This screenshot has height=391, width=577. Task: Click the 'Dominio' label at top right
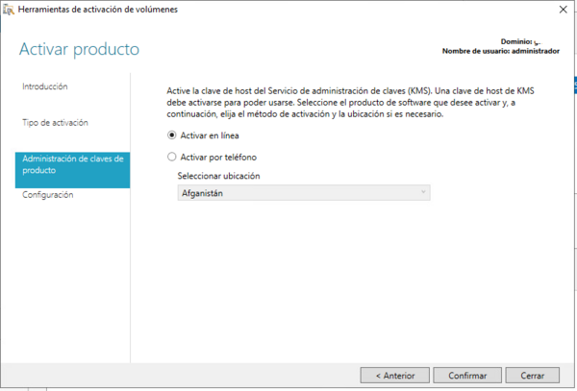pos(516,41)
